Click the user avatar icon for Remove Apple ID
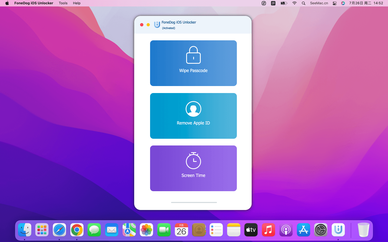The width and height of the screenshot is (388, 242). tap(193, 109)
